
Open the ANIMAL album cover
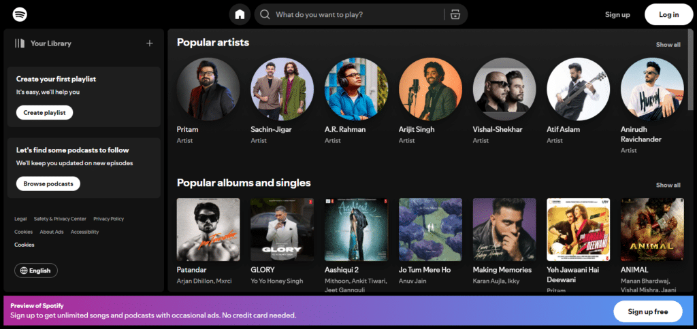point(652,230)
